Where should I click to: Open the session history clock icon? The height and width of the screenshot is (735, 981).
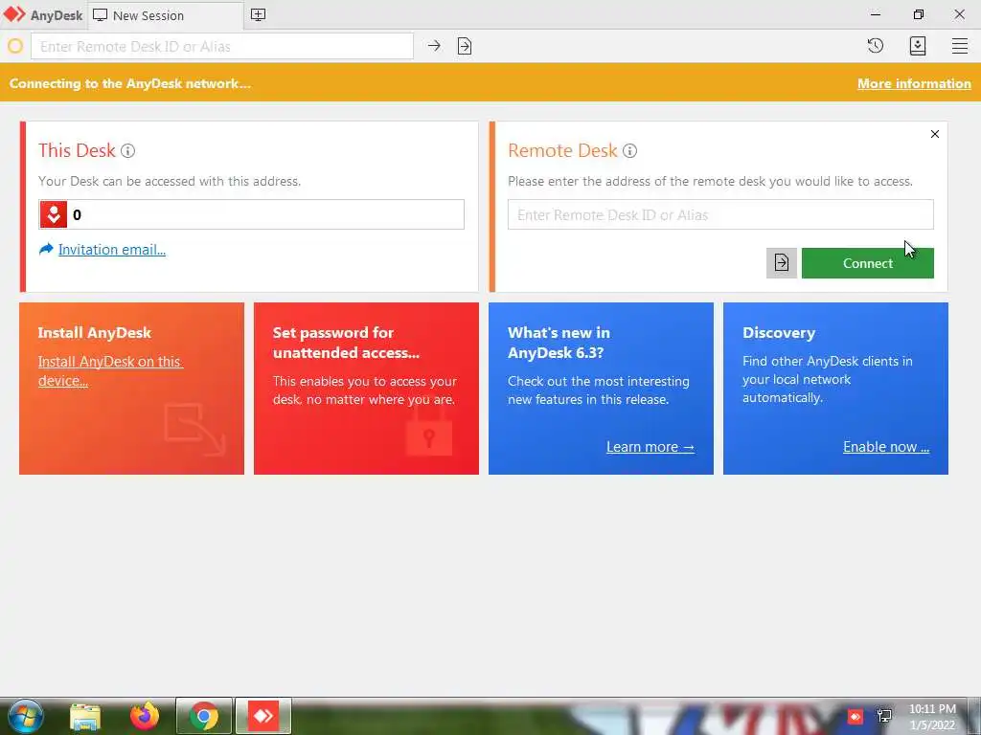876,46
